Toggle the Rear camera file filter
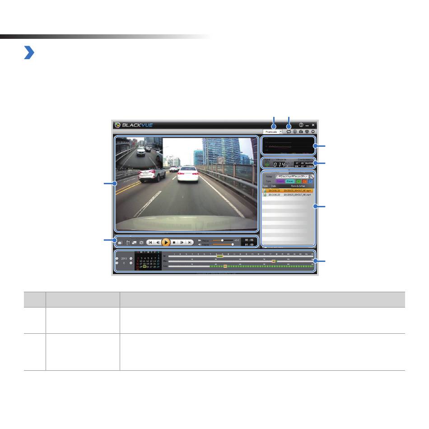This screenshot has width=429, height=429. tap(290, 181)
